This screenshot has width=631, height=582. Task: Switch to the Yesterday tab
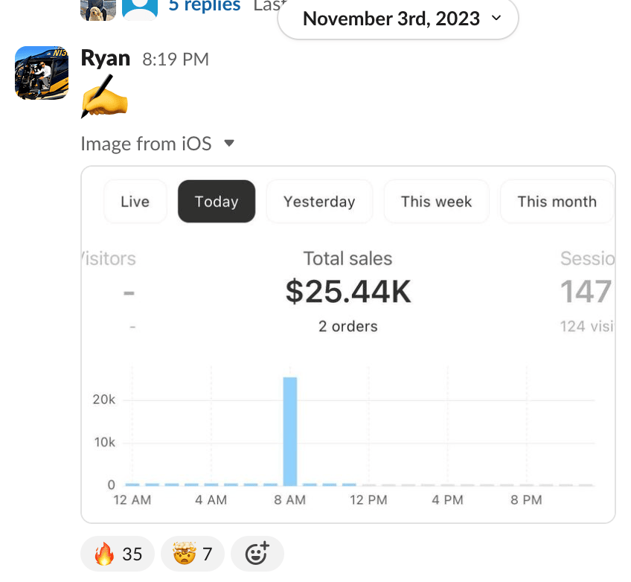(319, 202)
